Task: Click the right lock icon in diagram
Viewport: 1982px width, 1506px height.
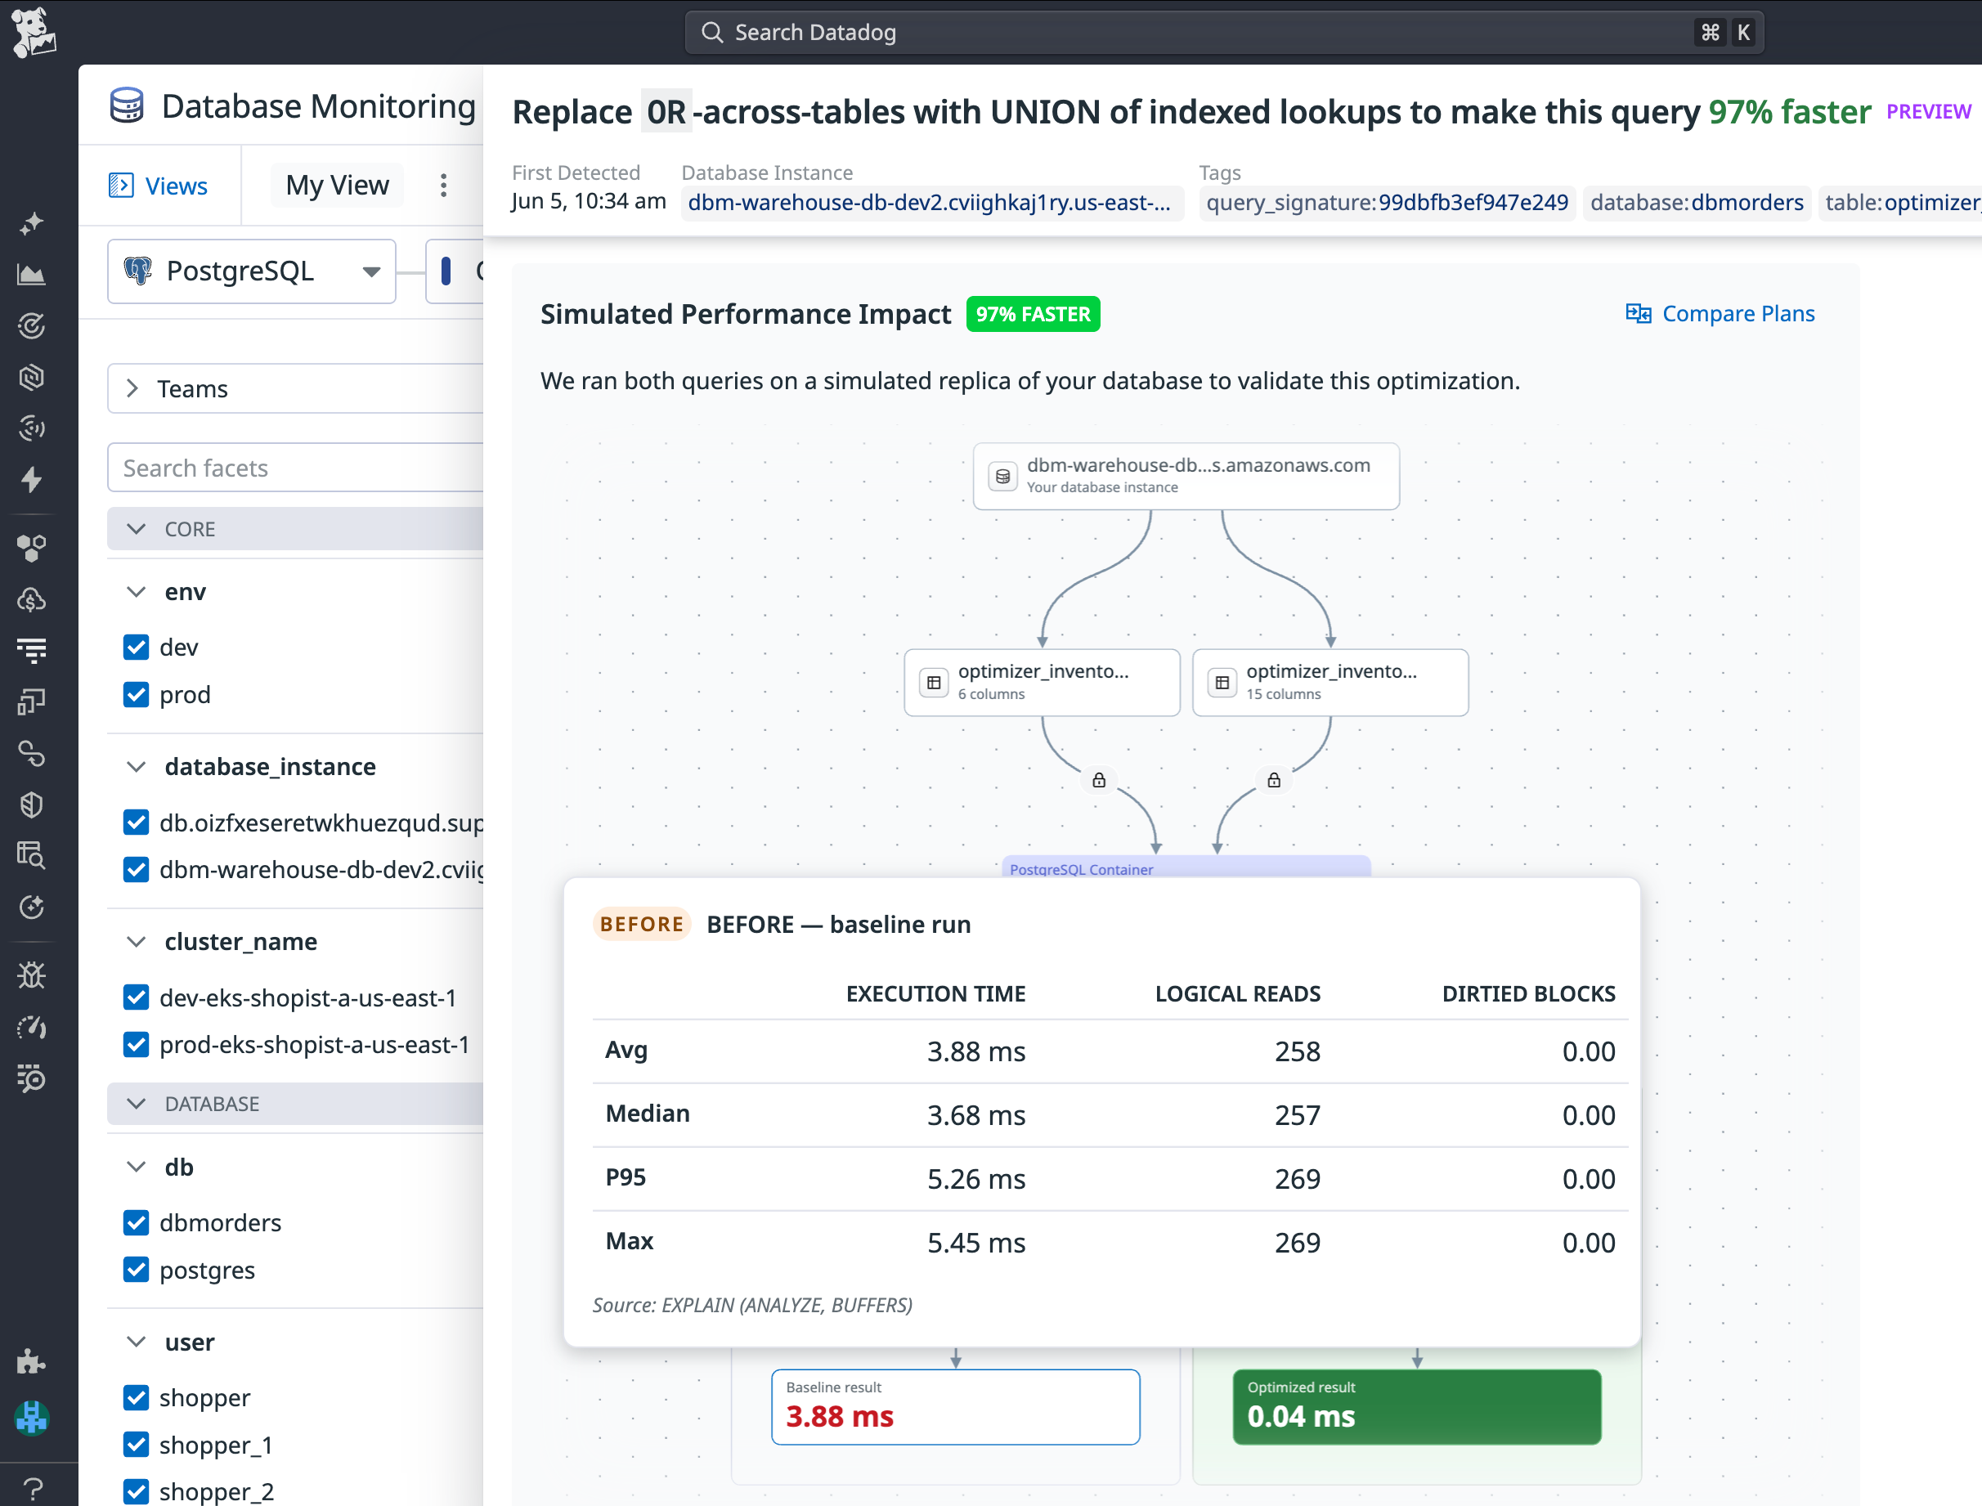Action: 1274,779
